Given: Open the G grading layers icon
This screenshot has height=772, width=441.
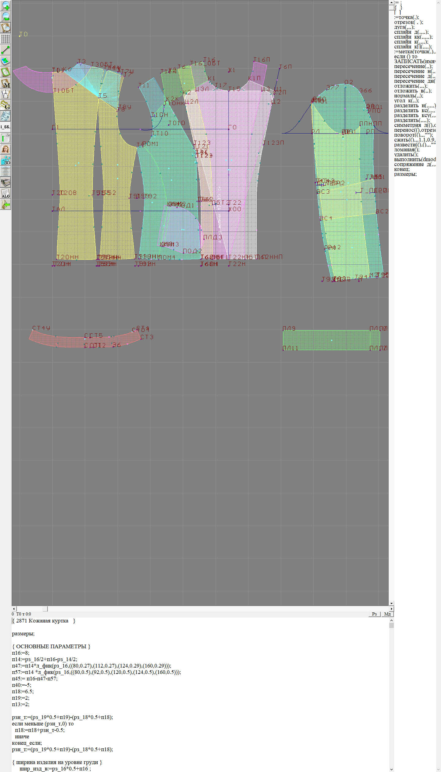Looking at the screenshot, I should pos(6,105).
